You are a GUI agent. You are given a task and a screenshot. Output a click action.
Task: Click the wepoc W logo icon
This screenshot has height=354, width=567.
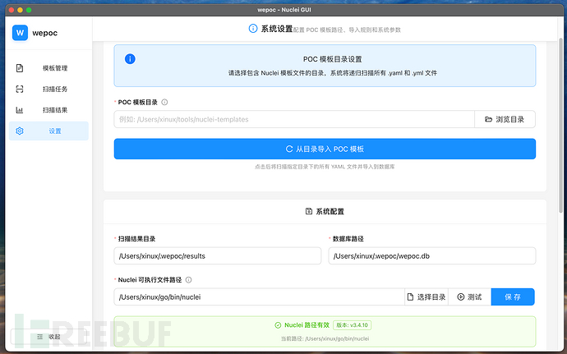point(21,33)
